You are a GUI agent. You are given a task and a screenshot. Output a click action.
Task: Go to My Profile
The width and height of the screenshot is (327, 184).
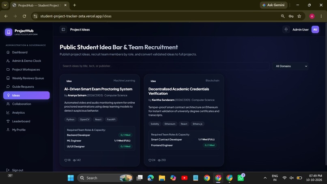click(x=26, y=130)
